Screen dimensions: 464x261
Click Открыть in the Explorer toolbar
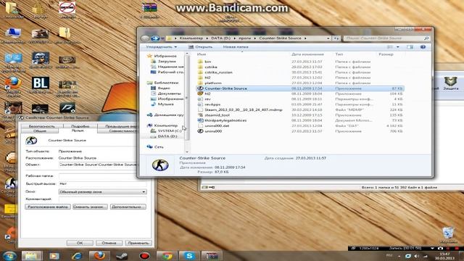[200, 47]
